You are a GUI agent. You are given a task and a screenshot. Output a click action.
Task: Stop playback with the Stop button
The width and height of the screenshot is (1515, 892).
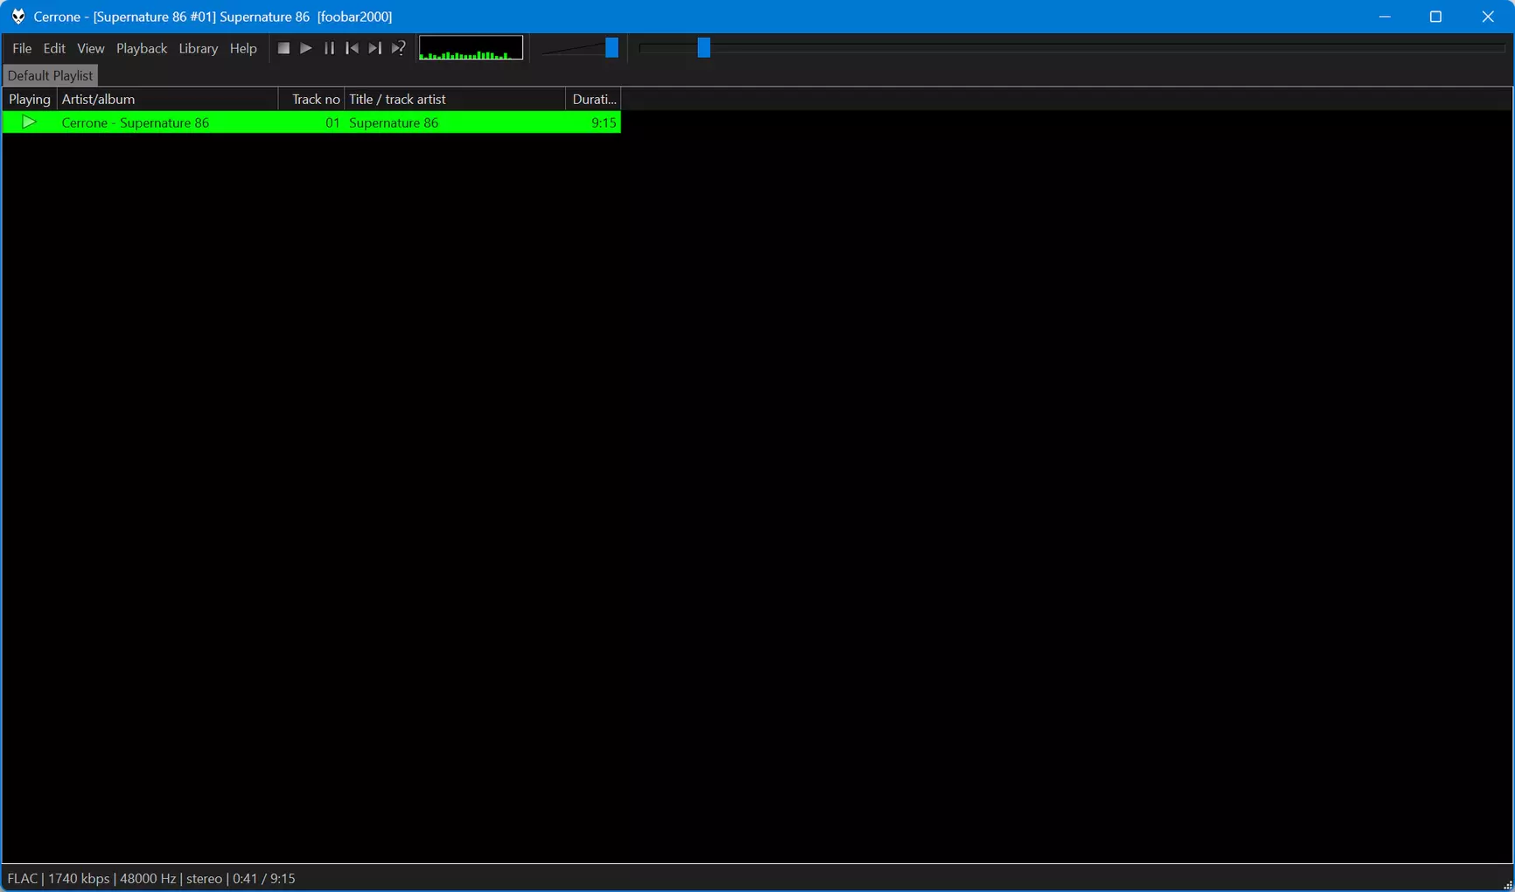[x=283, y=48]
